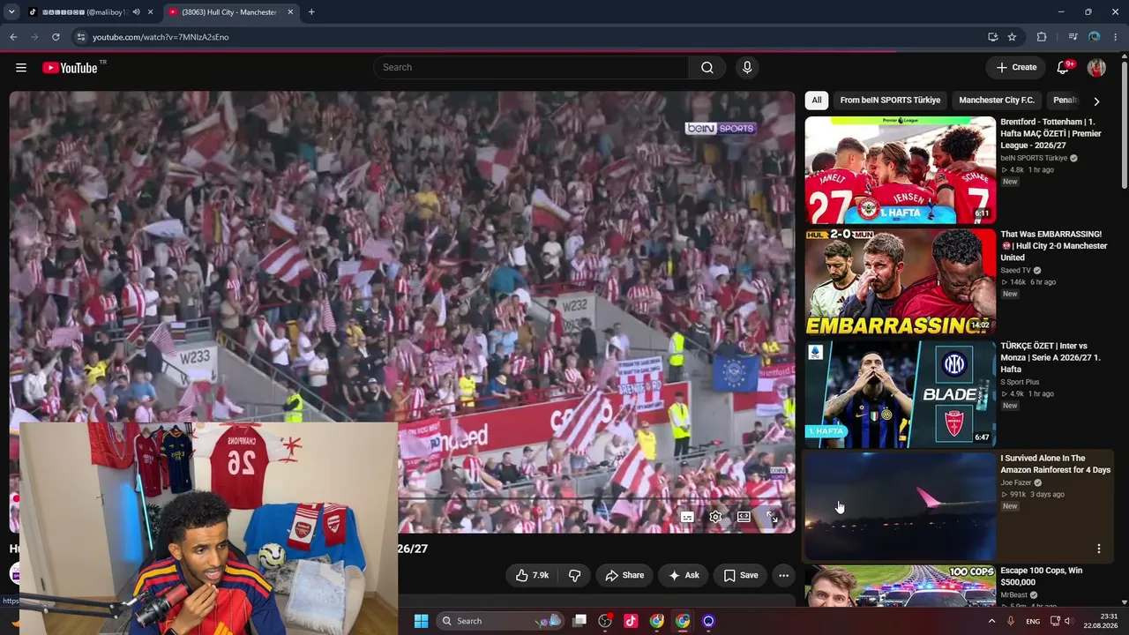The image size is (1129, 635).
Task: Mute the TikTok tab audio
Action: coord(136,12)
